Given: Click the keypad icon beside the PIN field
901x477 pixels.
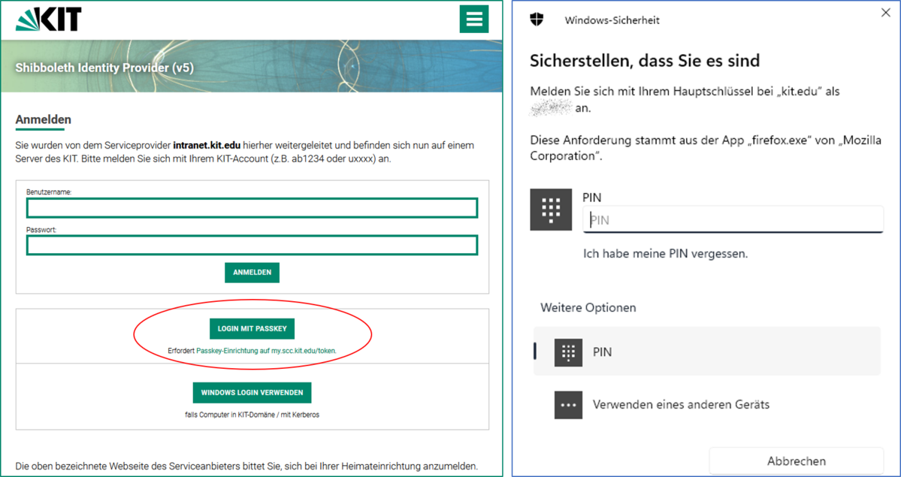Looking at the screenshot, I should [x=552, y=210].
